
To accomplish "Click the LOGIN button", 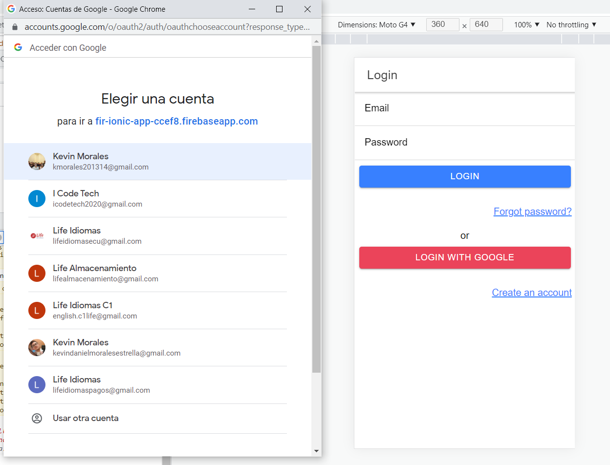I will click(465, 176).
